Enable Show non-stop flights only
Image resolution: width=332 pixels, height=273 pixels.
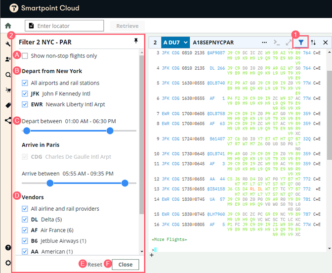pos(25,56)
